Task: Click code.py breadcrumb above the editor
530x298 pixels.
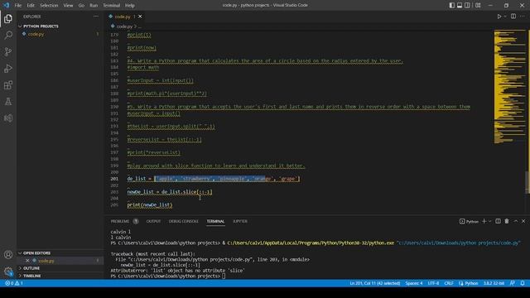Action: click(124, 26)
